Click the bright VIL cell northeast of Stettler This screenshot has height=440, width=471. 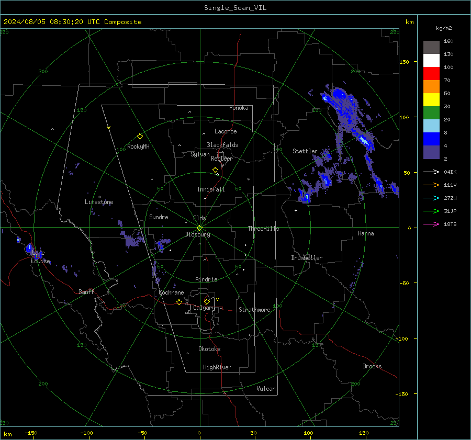tap(364, 141)
